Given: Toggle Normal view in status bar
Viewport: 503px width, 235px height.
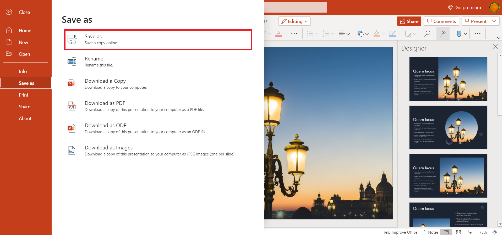Looking at the screenshot, I should click(446, 232).
